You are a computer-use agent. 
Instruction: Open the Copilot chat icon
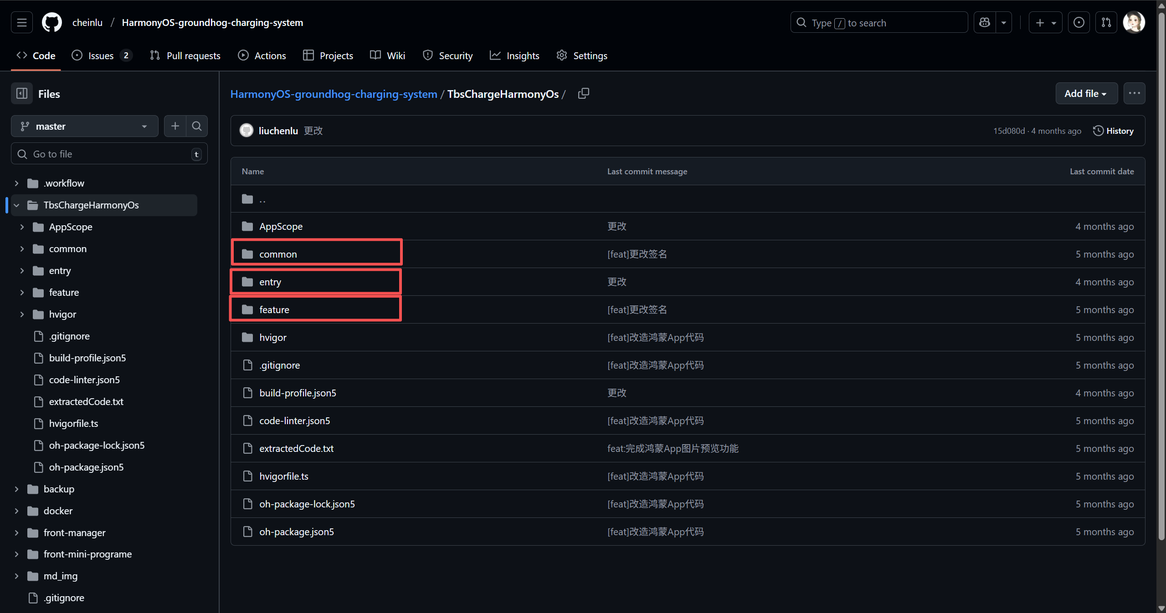click(x=985, y=22)
